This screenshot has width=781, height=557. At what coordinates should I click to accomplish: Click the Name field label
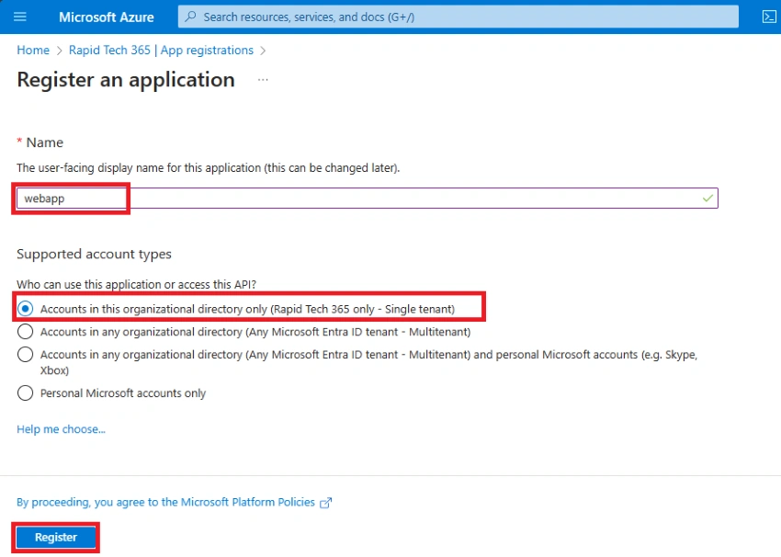pyautogui.click(x=44, y=142)
